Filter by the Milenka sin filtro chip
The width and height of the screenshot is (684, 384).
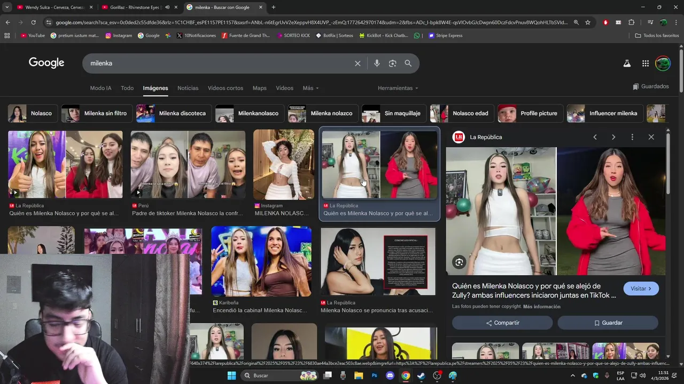97,113
